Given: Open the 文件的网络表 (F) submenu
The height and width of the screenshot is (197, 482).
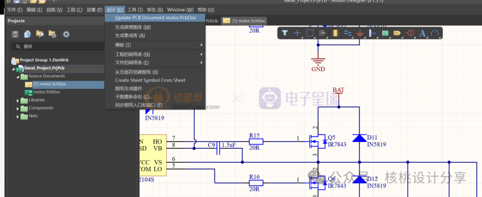Looking at the screenshot, I should click(155, 63).
